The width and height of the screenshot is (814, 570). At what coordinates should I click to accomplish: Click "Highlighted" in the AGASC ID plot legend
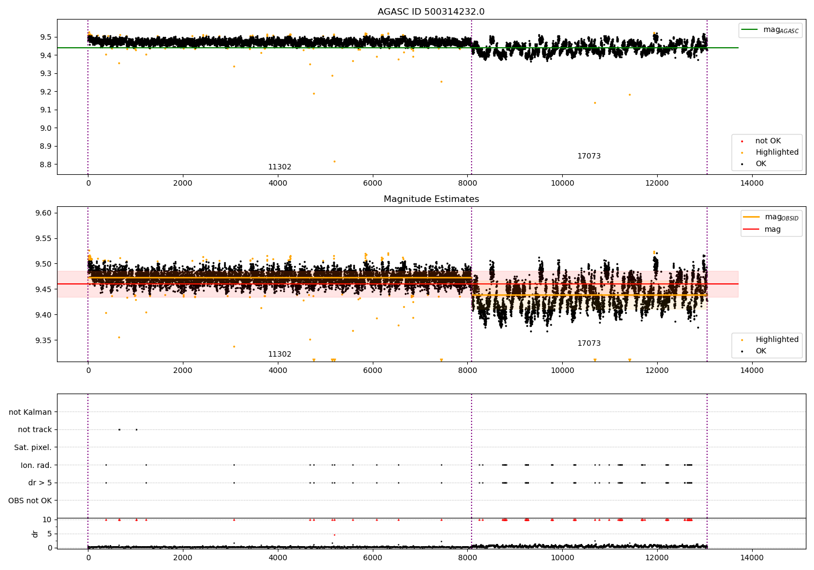[770, 153]
